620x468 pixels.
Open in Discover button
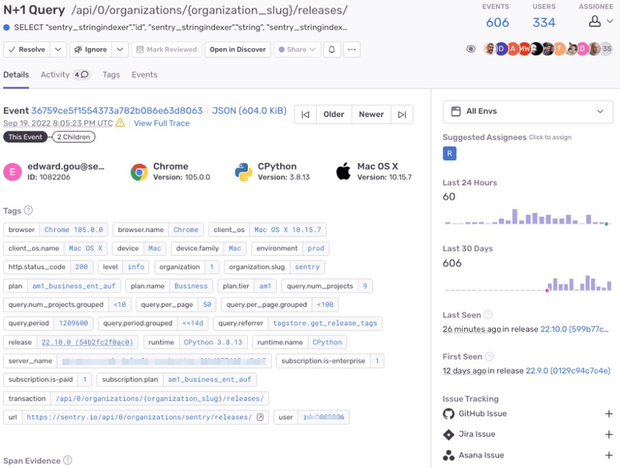pos(237,49)
